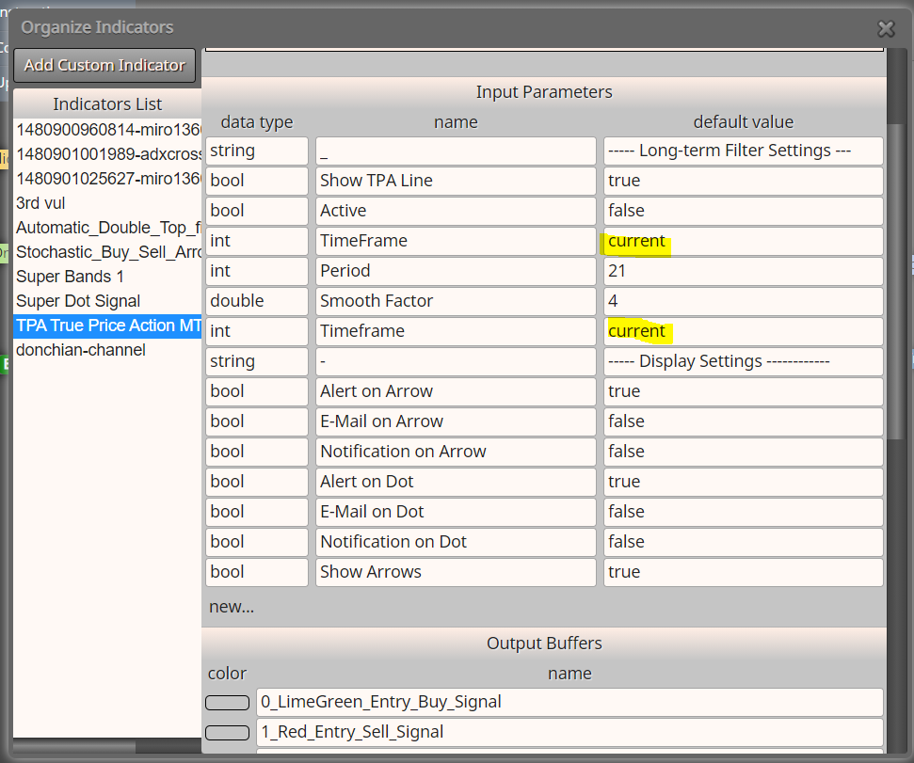The height and width of the screenshot is (763, 914).
Task: Click Show Arrows default value true
Action: pyautogui.click(x=744, y=572)
